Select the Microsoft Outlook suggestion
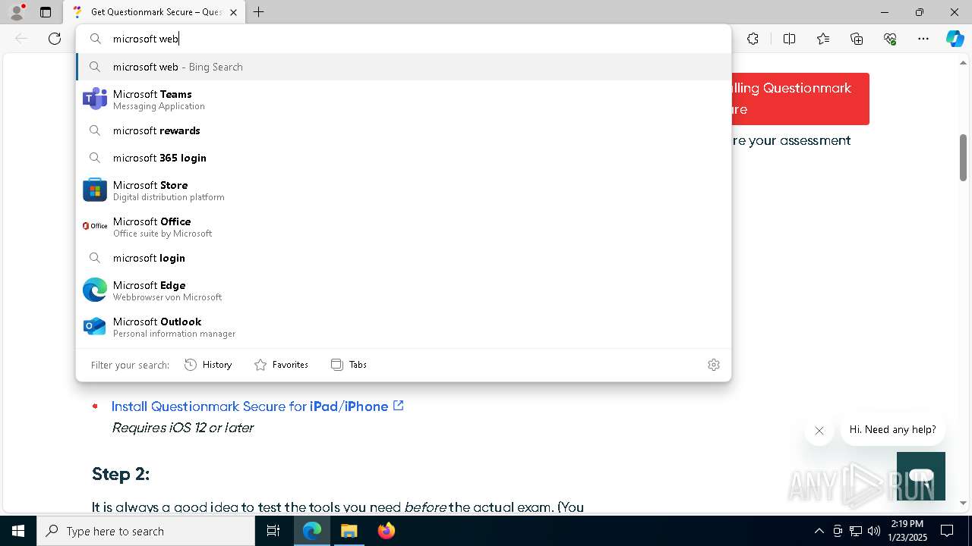This screenshot has width=972, height=546. point(403,327)
